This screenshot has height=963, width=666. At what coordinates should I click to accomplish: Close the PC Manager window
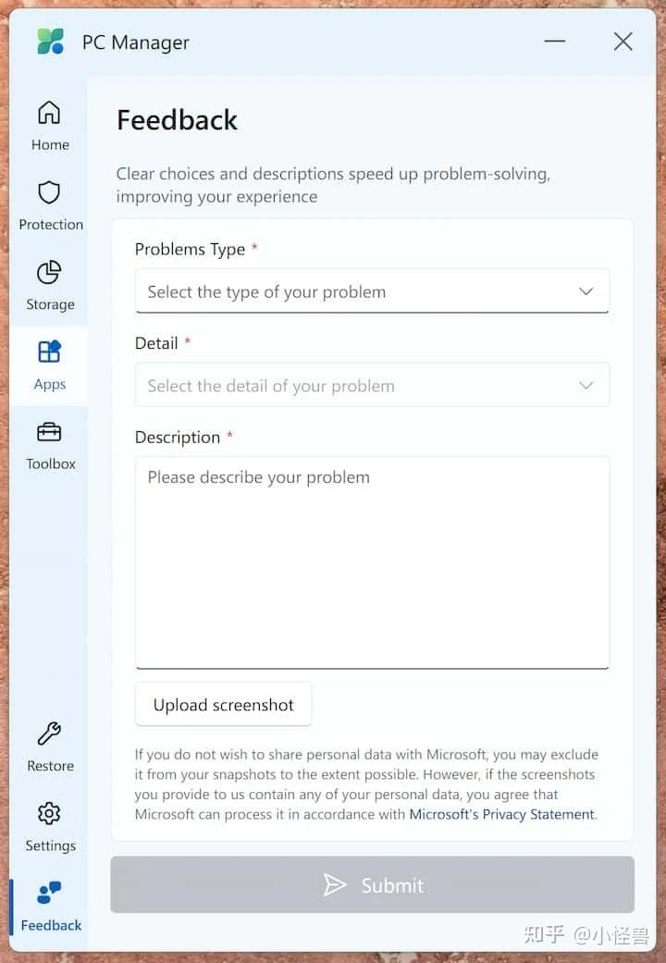click(623, 42)
